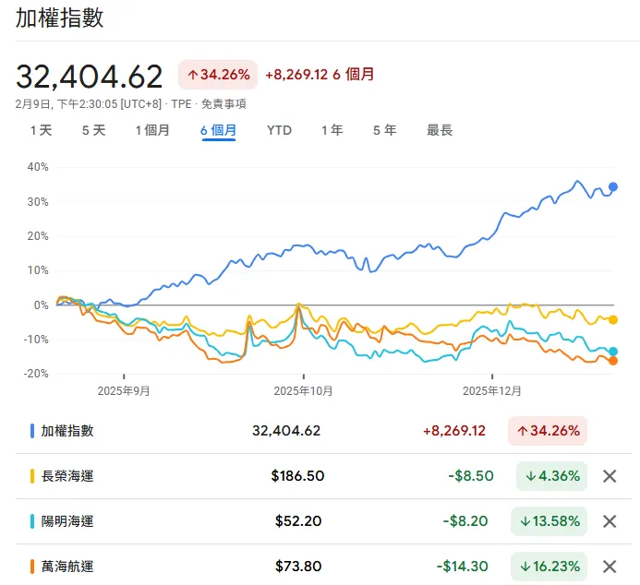Click the yellow endpoint dot on chart
The image size is (640, 585).
point(613,320)
